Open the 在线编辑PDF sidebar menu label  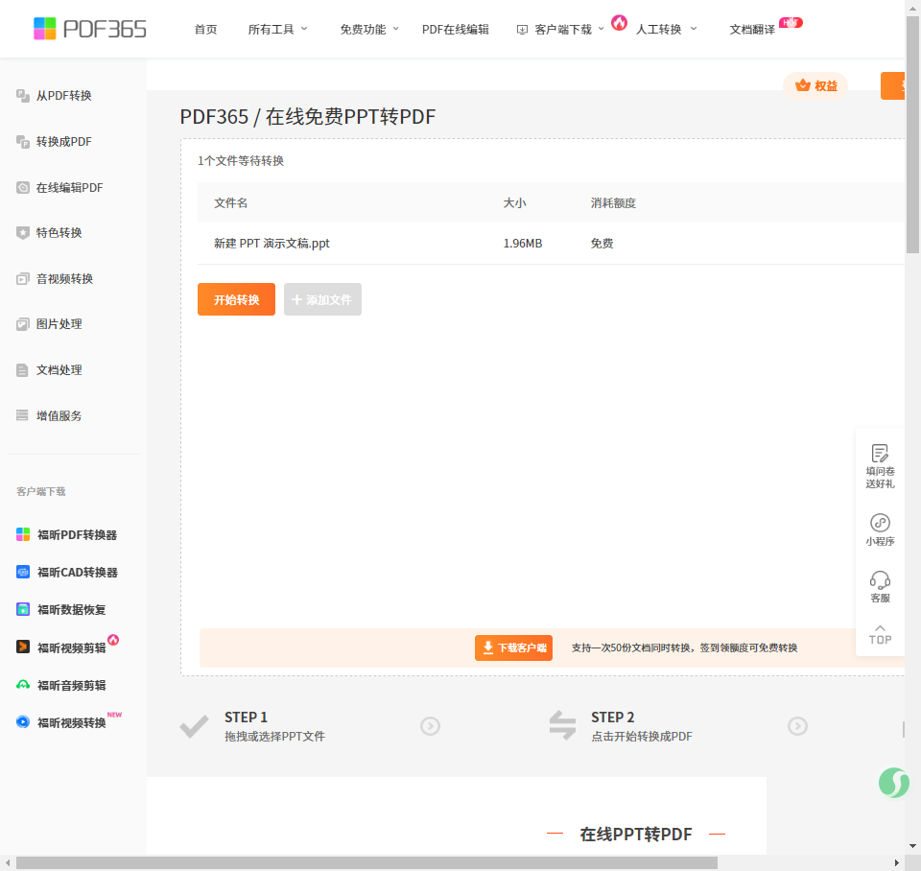click(x=69, y=188)
